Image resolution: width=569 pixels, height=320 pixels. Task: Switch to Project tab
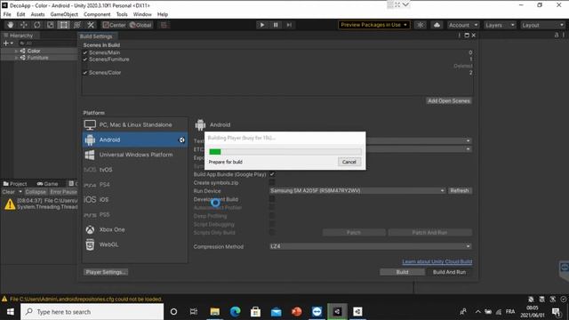15,184
